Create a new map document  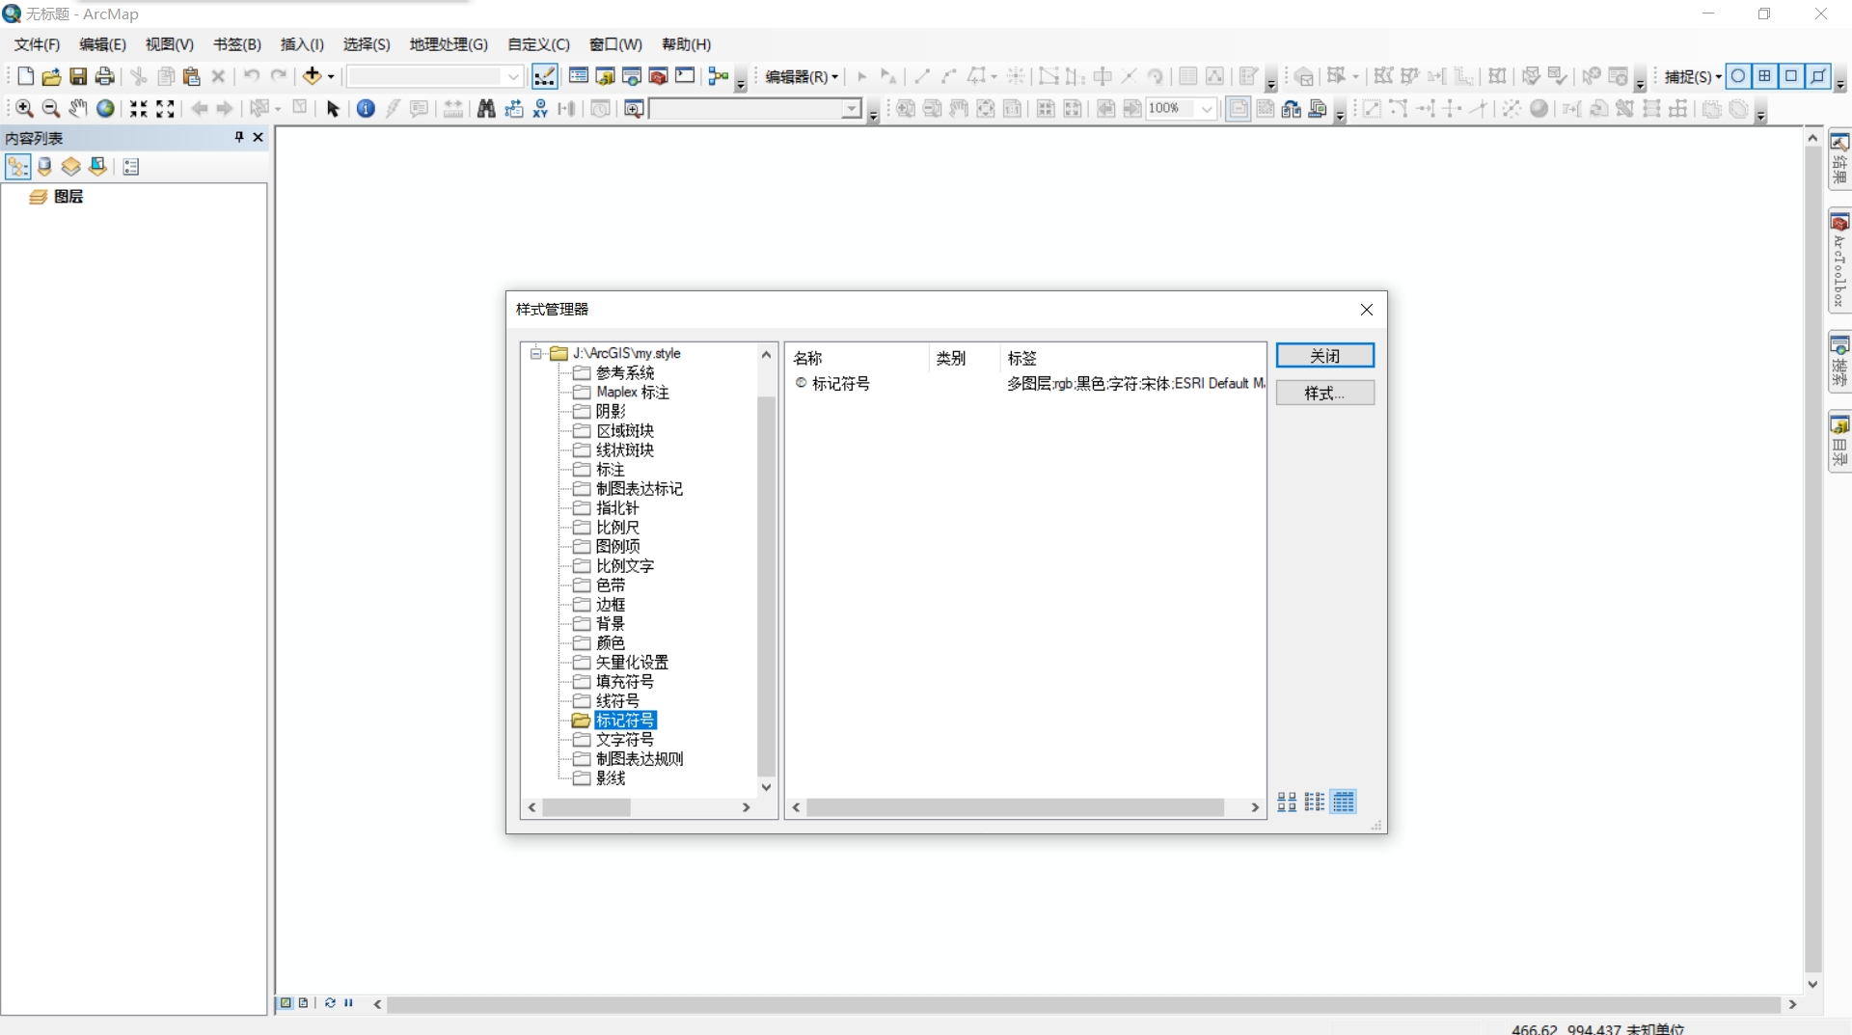pos(25,76)
